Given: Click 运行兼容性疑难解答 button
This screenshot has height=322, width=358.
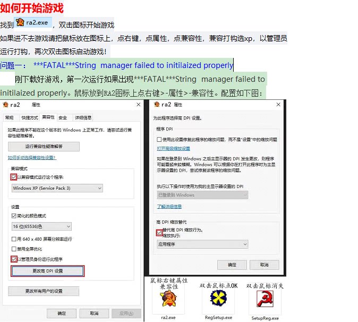Looking at the screenshot, I should pyautogui.click(x=44, y=147).
